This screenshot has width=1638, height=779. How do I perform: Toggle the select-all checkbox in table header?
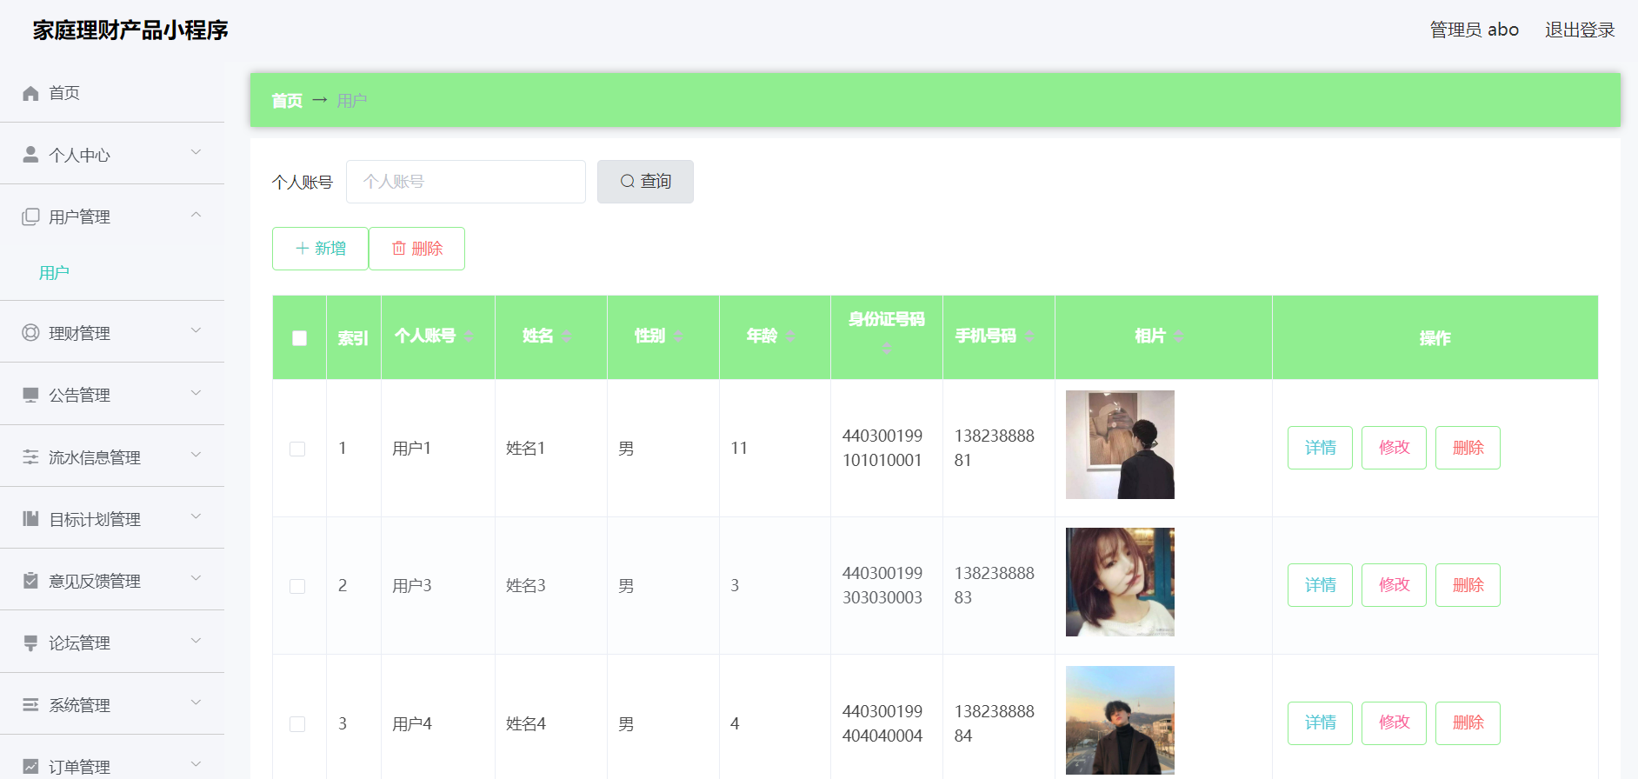coord(299,338)
